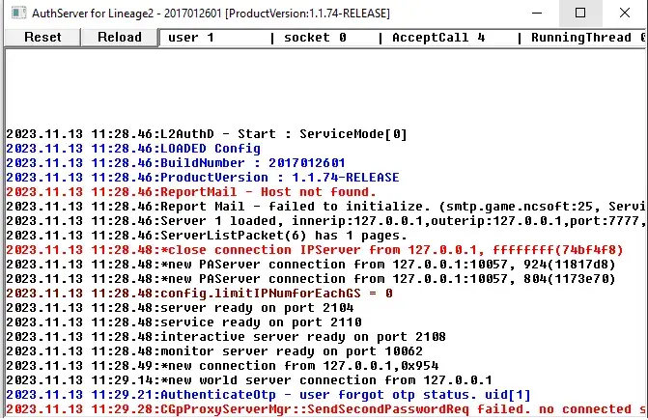
Task: Click the 'LOADED Config' log entry
Action: 133,149
